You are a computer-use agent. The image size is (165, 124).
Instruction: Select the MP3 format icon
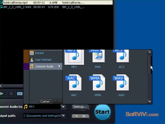click(74, 57)
